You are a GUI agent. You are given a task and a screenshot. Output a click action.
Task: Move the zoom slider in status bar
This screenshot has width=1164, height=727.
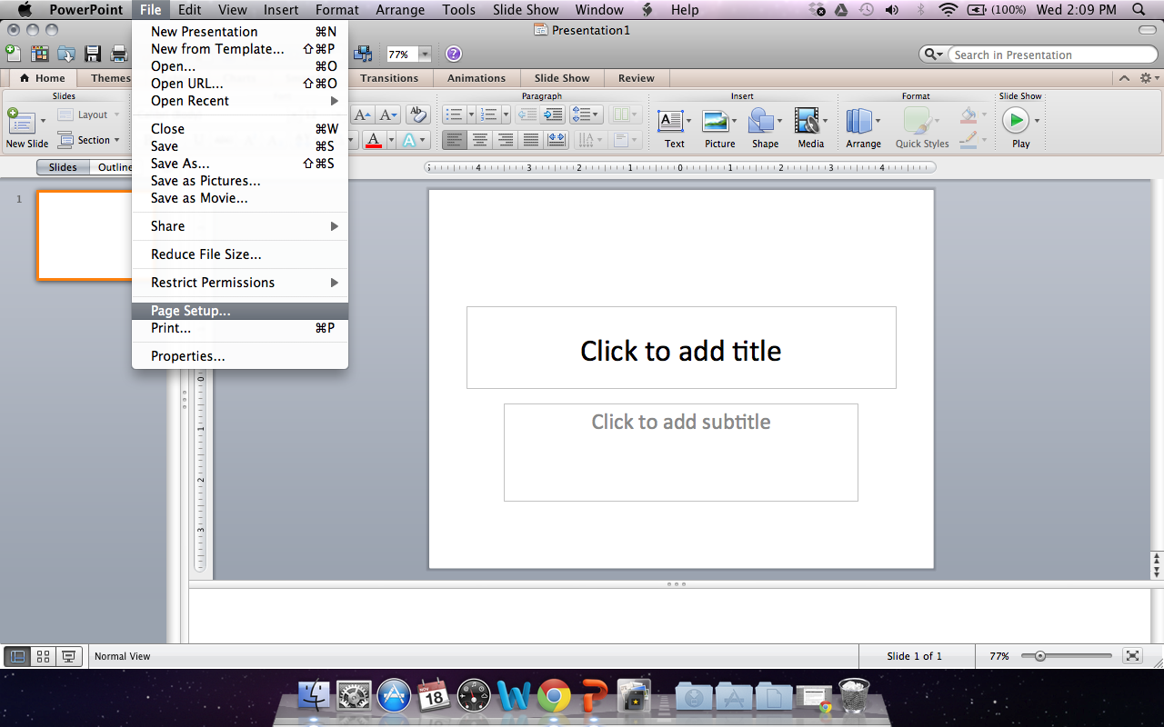[x=1039, y=656]
